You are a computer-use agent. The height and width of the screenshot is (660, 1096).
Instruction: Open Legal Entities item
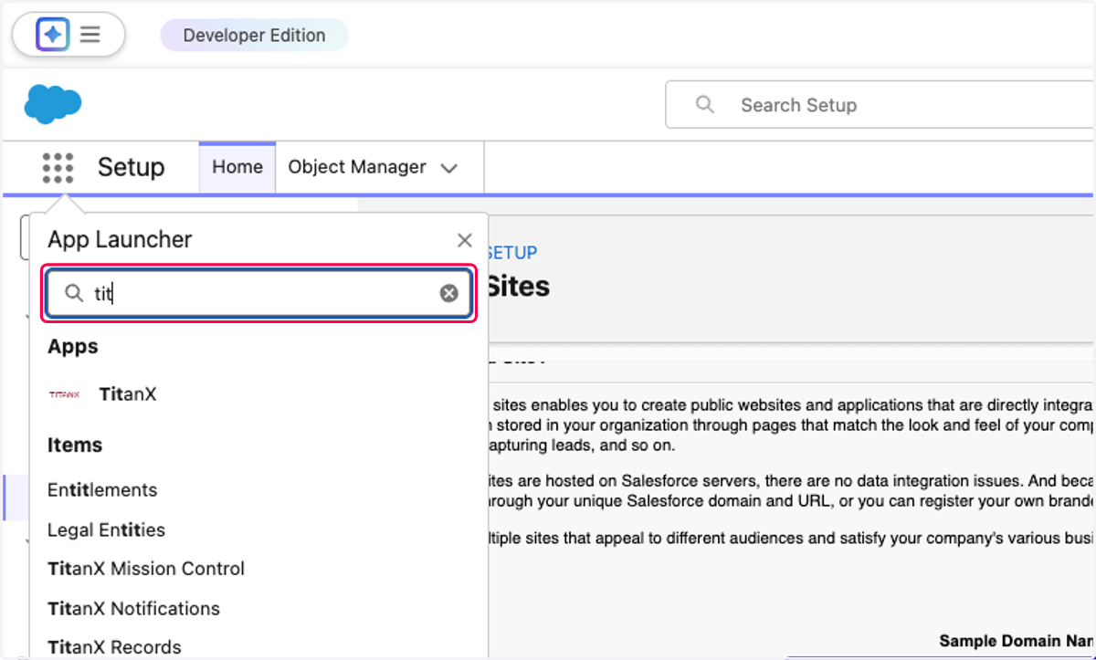tap(106, 529)
